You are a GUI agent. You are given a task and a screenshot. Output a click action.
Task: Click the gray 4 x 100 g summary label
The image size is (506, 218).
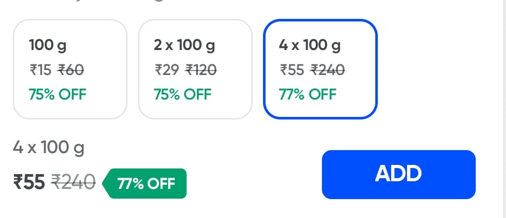pyautogui.click(x=49, y=148)
